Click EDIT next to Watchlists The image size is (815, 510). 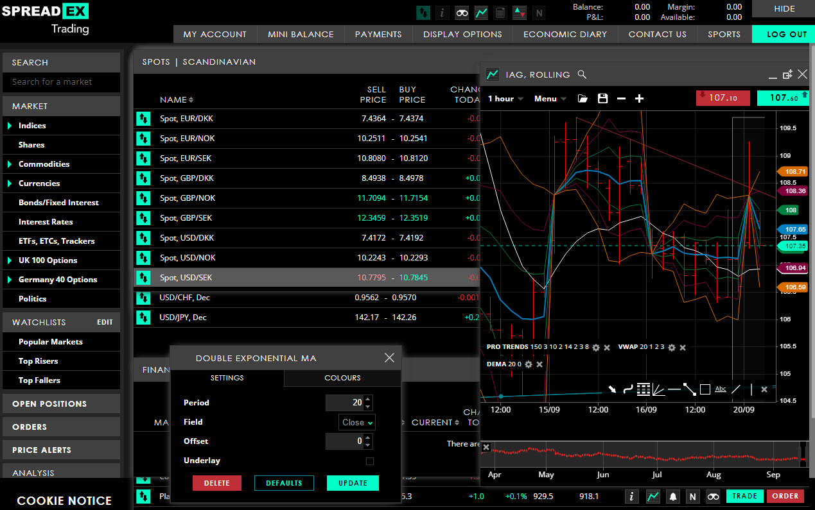click(x=105, y=322)
